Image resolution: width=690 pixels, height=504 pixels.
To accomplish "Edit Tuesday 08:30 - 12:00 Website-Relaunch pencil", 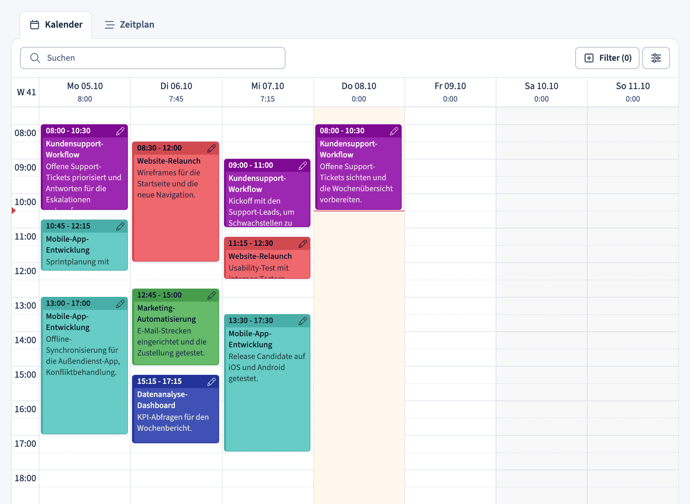I will click(x=211, y=148).
